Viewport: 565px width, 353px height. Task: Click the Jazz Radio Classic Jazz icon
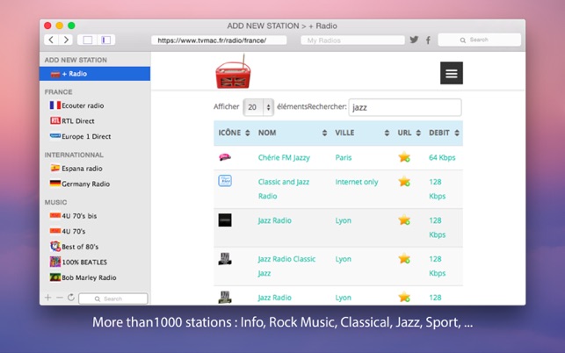pyautogui.click(x=225, y=259)
